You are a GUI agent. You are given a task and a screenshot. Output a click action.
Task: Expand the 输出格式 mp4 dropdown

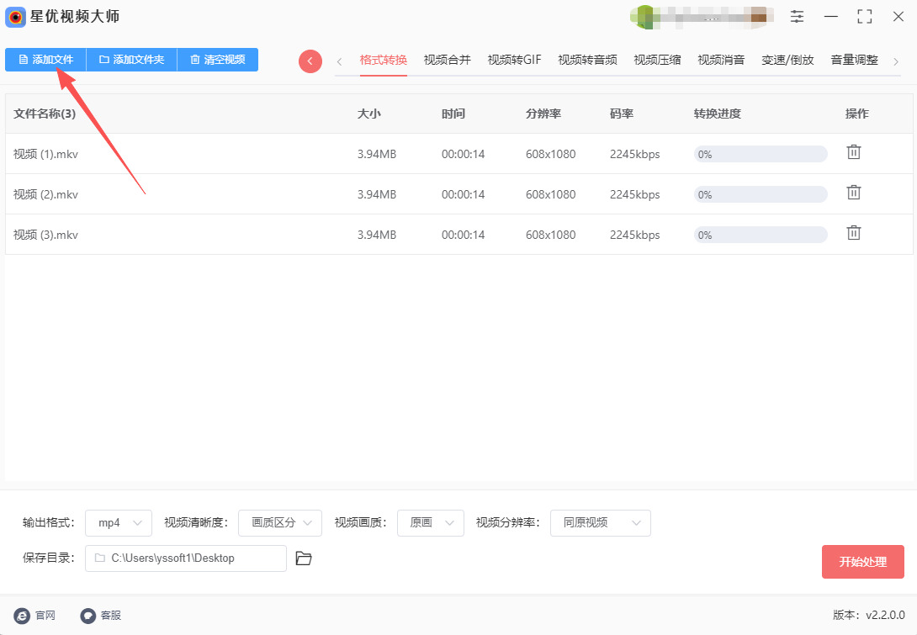(x=119, y=523)
